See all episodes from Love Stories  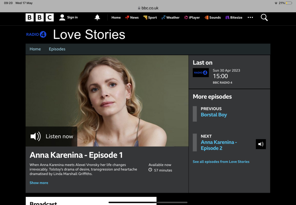point(221,162)
